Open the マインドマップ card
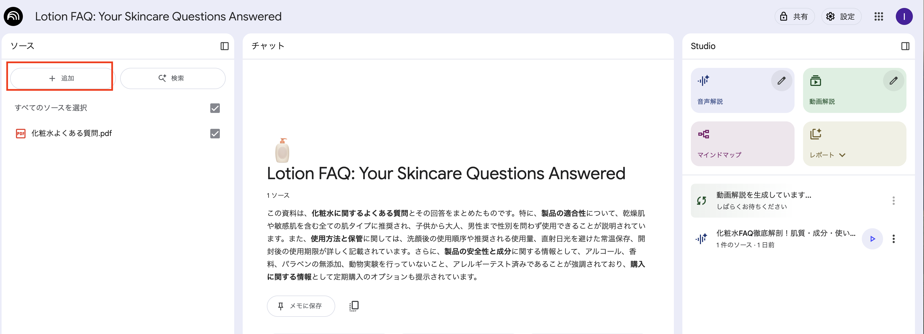The height and width of the screenshot is (334, 924). 742,144
